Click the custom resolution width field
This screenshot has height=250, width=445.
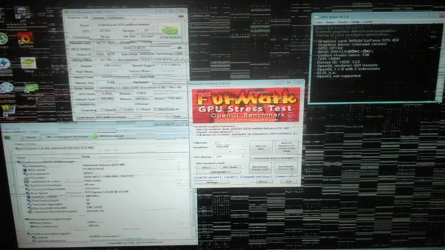221,152
